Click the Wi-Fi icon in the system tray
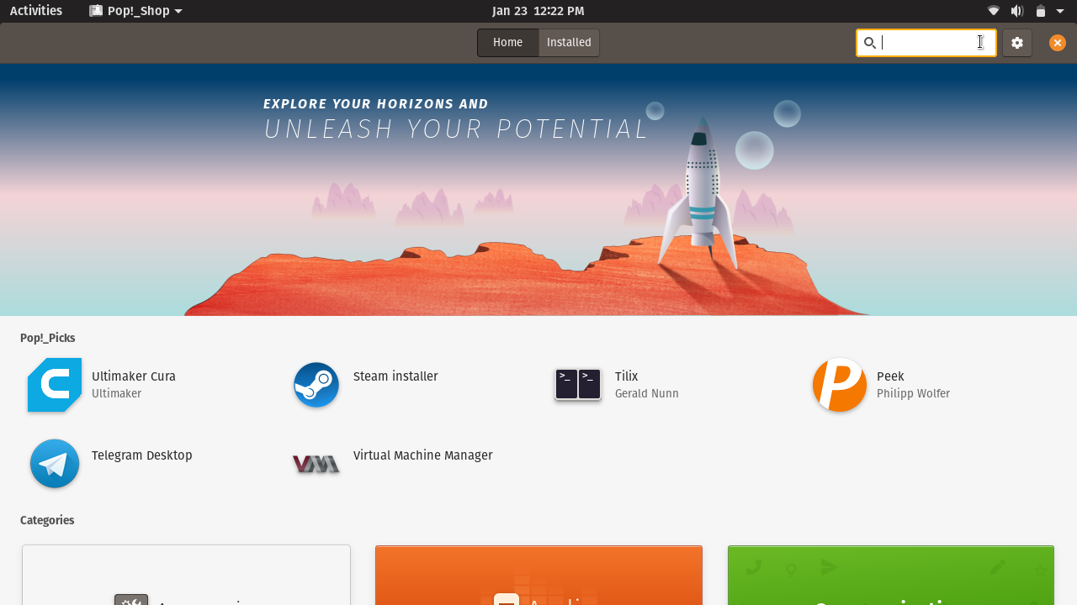The image size is (1077, 605). point(994,11)
